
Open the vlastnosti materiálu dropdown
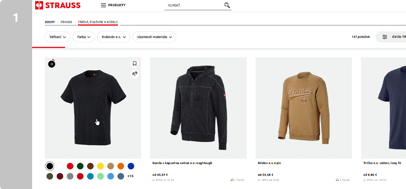154,37
